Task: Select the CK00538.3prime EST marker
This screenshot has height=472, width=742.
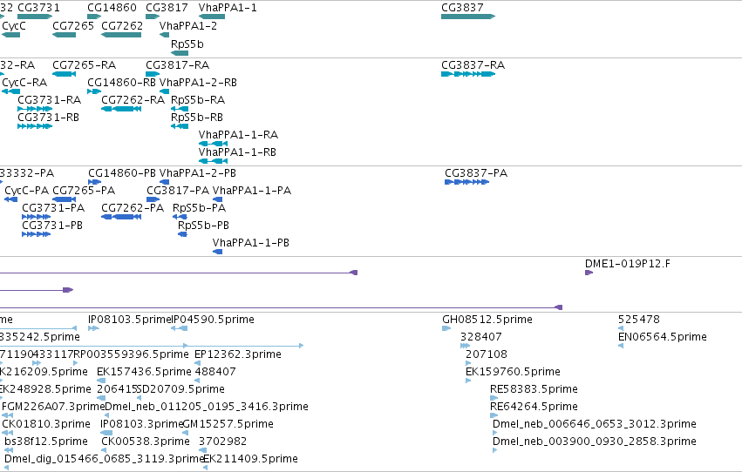Action: tap(104, 451)
